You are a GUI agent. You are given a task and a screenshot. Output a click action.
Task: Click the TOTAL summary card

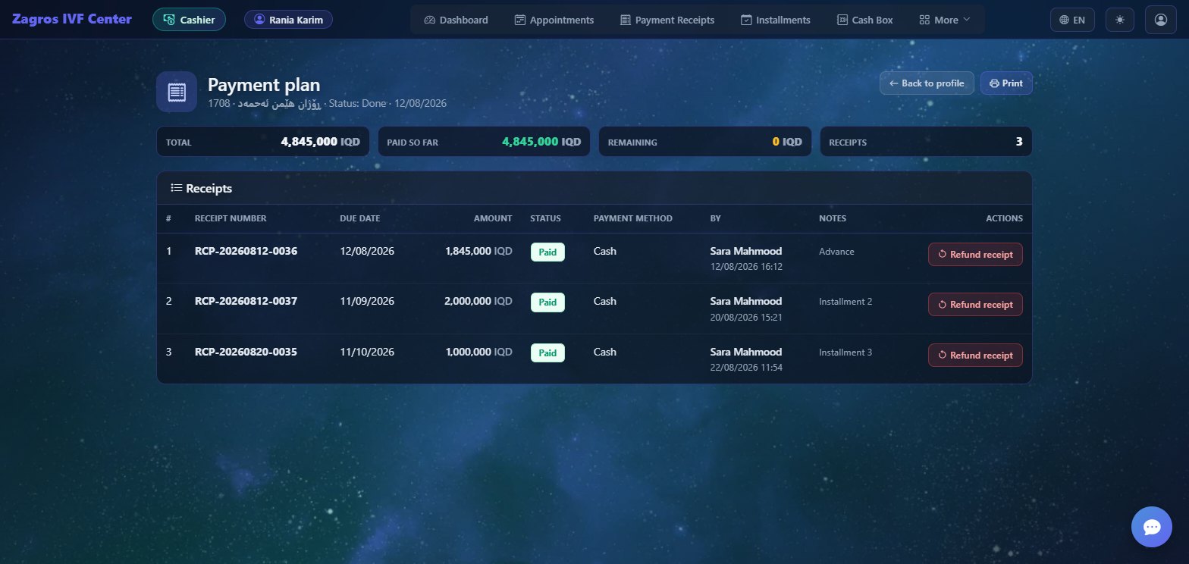click(x=263, y=142)
